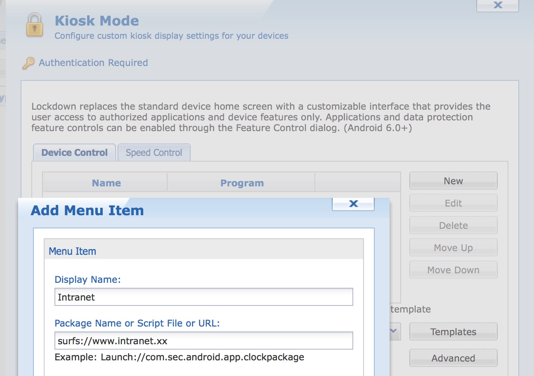Open the Authentication Required link
The width and height of the screenshot is (534, 376).
point(93,63)
